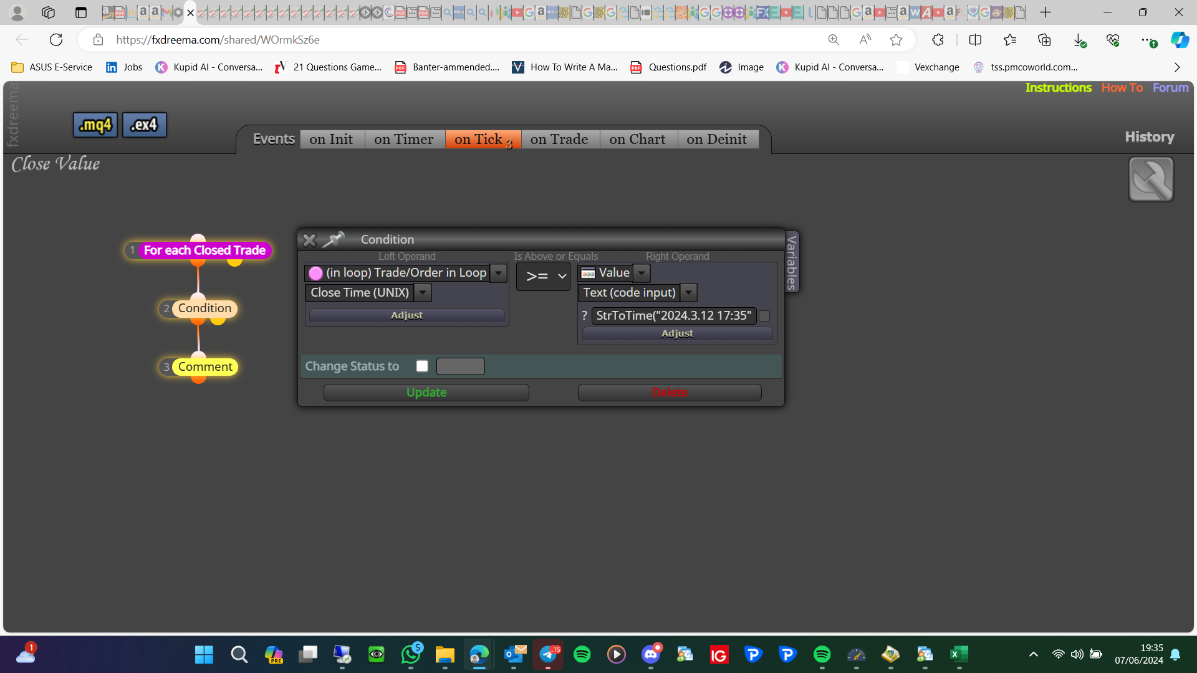Image resolution: width=1197 pixels, height=673 pixels.
Task: Open the How To link
Action: pyautogui.click(x=1122, y=88)
